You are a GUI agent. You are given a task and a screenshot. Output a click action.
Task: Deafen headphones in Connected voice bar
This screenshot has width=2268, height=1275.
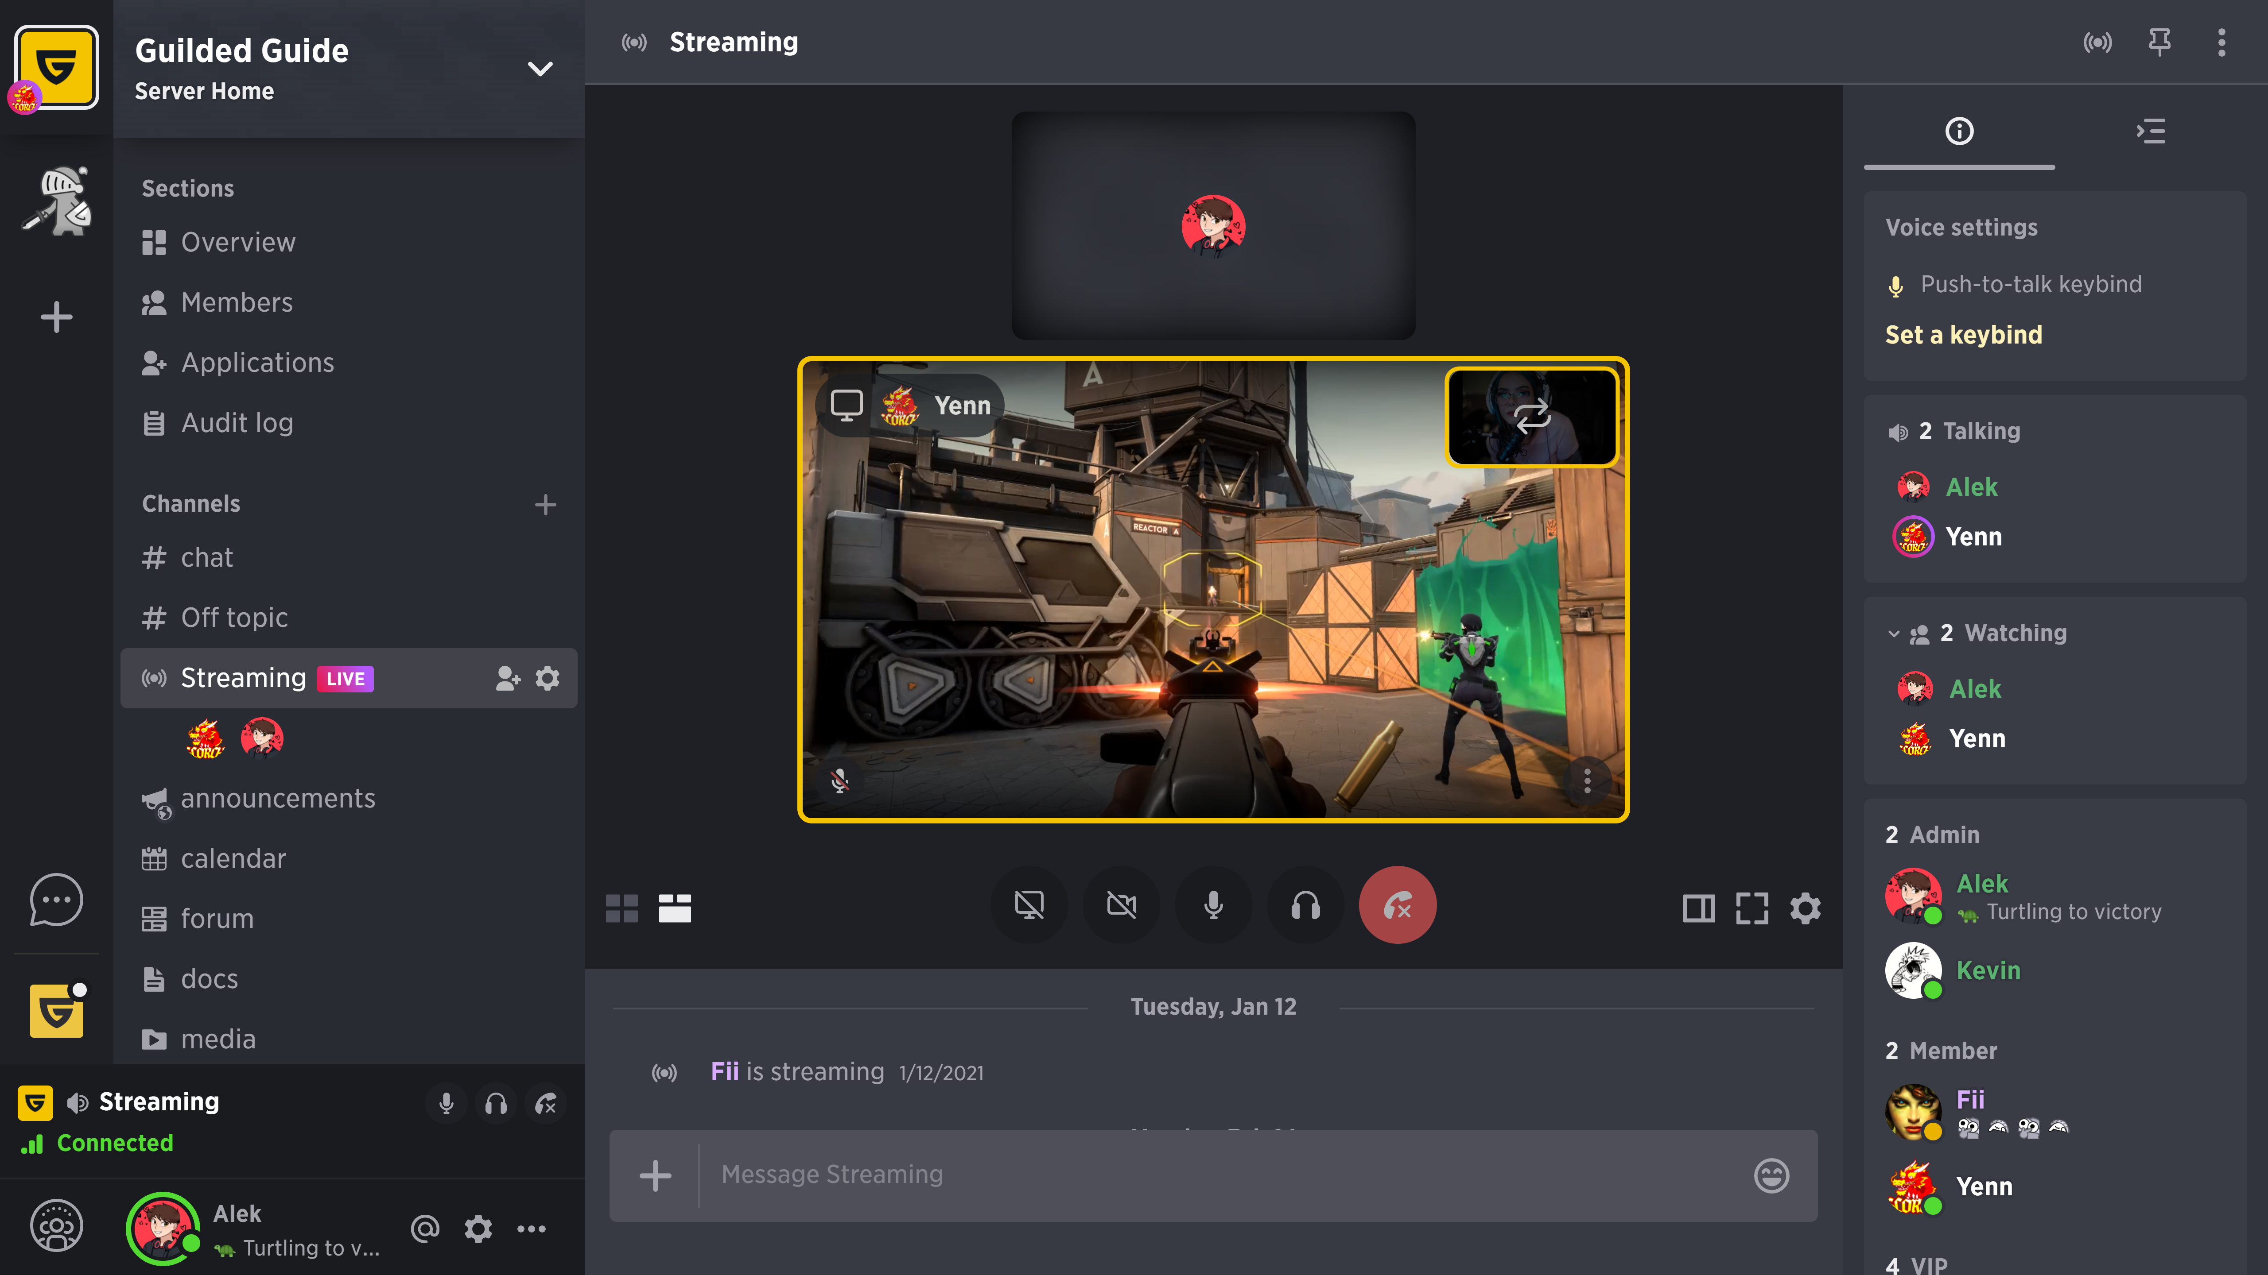(x=496, y=1103)
